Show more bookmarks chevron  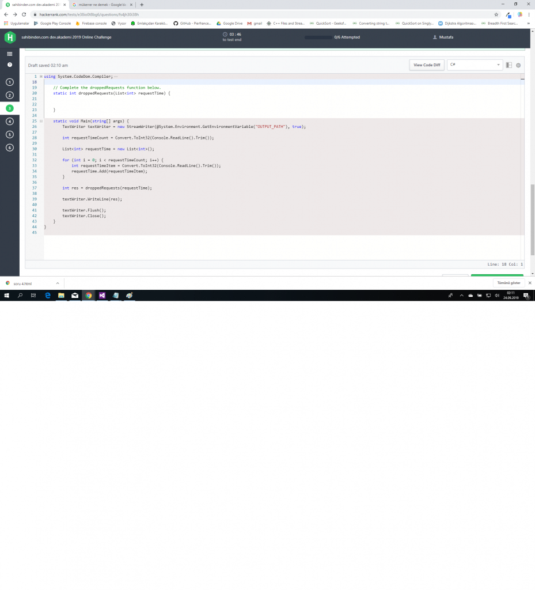click(528, 23)
